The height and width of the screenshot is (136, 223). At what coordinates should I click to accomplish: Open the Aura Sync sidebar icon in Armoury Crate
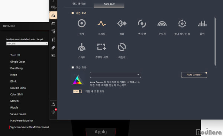(53, 15)
